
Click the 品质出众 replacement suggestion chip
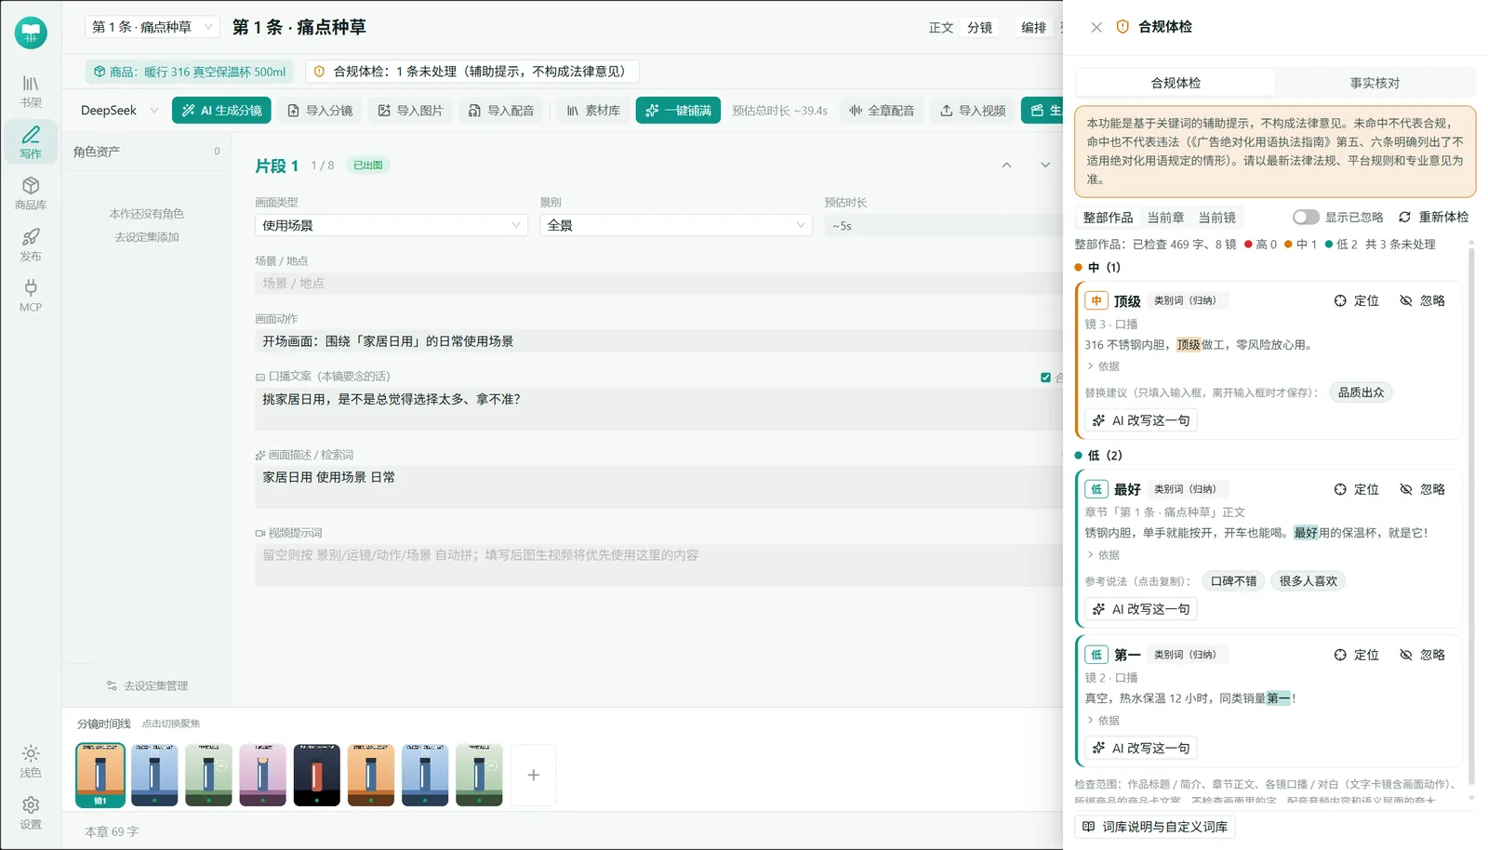click(x=1361, y=392)
